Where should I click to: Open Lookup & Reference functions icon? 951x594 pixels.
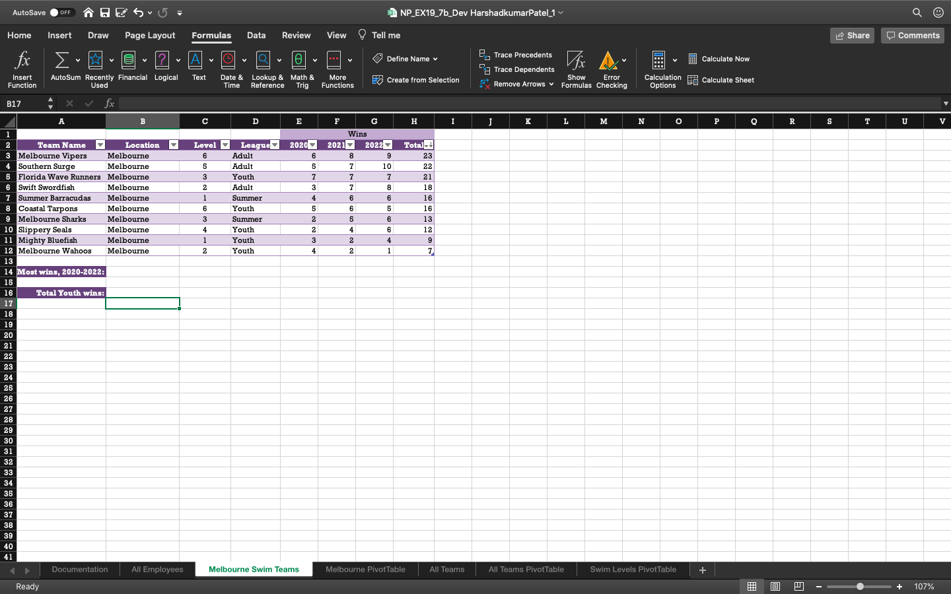coord(264,61)
